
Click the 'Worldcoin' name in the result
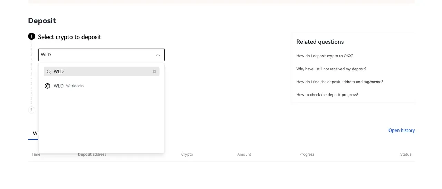[x=75, y=86]
